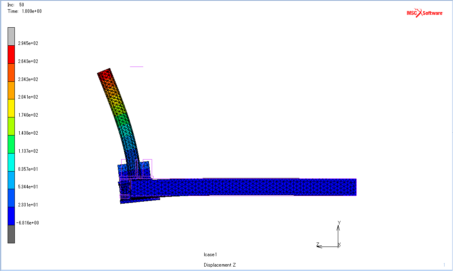Click the orange legend color band
Viewport: 453px width, 271px height.
11,90
